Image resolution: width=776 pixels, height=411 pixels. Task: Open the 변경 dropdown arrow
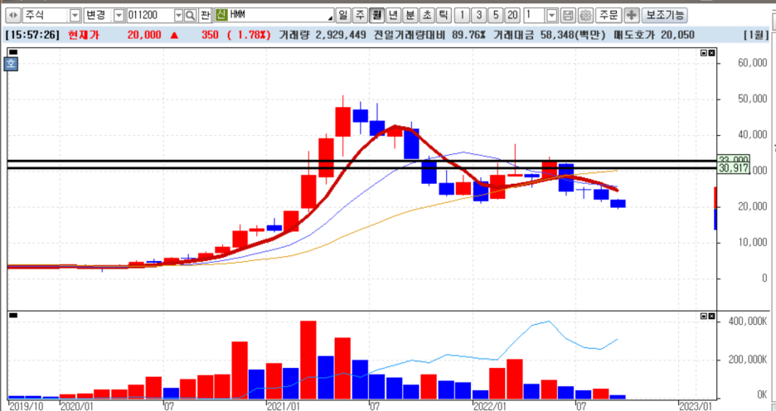pyautogui.click(x=119, y=16)
